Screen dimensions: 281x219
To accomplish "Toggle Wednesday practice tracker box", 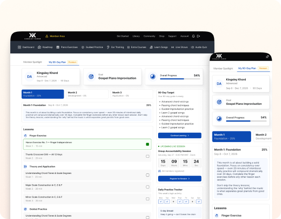I will tap(173, 201).
